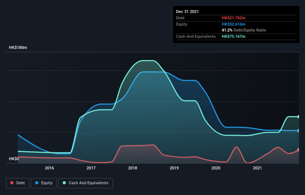Click the Equity row label in tooltip
Image resolution: width=305 pixels, height=195 pixels.
tap(182, 24)
